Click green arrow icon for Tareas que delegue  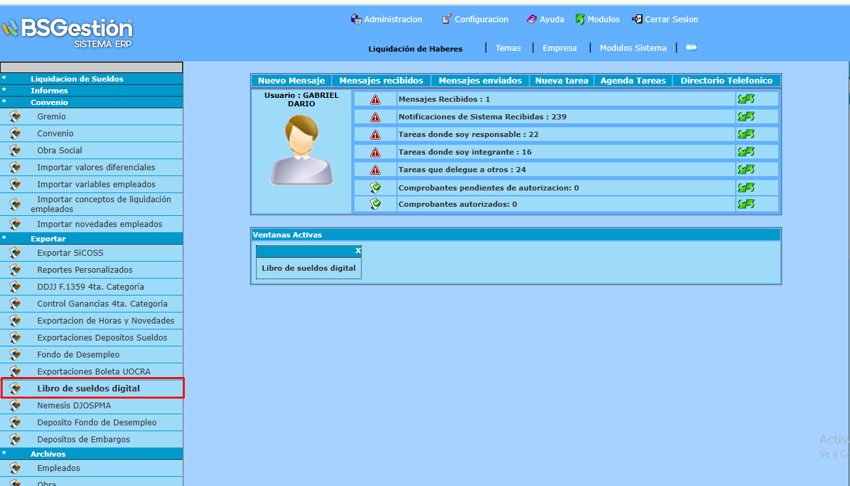click(x=746, y=170)
